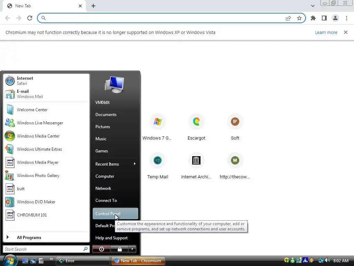Open Windows Photo Gallery

click(x=46, y=176)
